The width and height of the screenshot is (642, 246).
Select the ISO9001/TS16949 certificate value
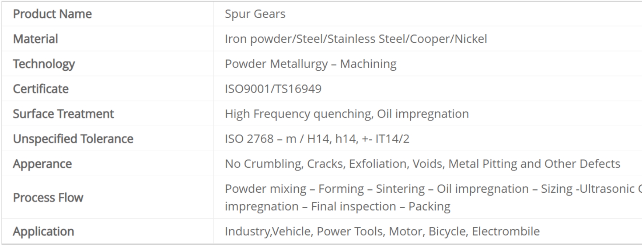273,89
